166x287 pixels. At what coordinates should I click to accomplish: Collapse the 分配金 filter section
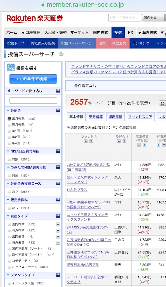pyautogui.click(x=8, y=110)
